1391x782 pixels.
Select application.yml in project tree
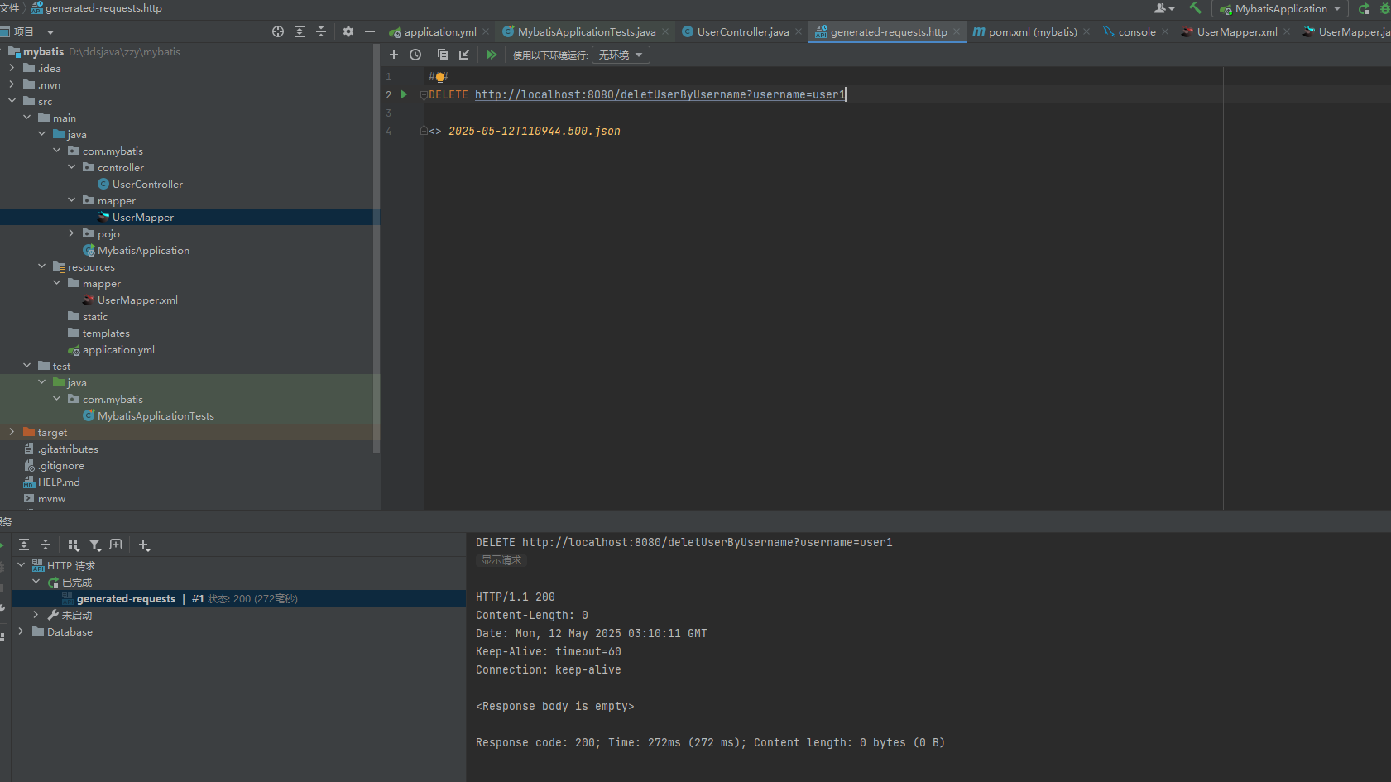[118, 349]
